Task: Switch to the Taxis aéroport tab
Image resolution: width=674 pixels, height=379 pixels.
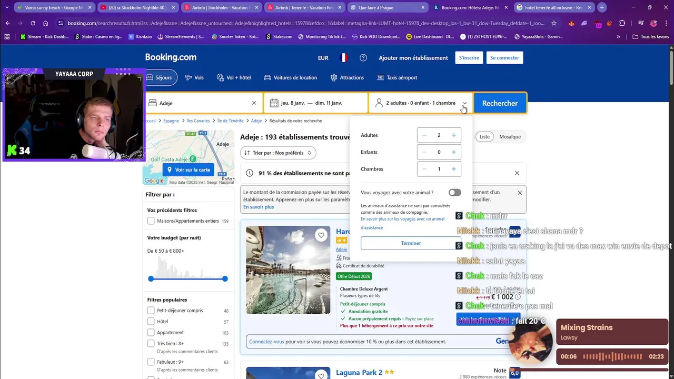Action: [x=397, y=77]
